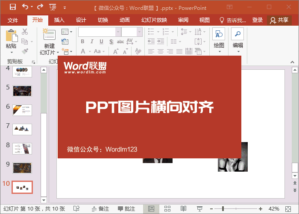Increase font size with larger A
This screenshot has height=214, width=299.
[116, 51]
